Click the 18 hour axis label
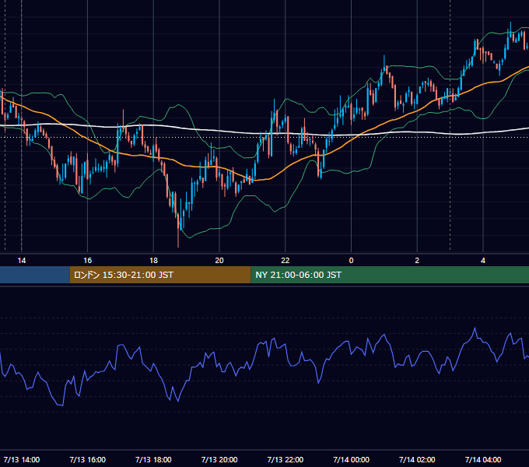The height and width of the screenshot is (467, 529). (x=153, y=261)
